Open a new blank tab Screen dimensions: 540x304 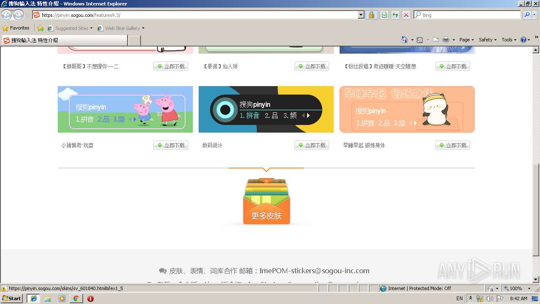[x=134, y=41]
